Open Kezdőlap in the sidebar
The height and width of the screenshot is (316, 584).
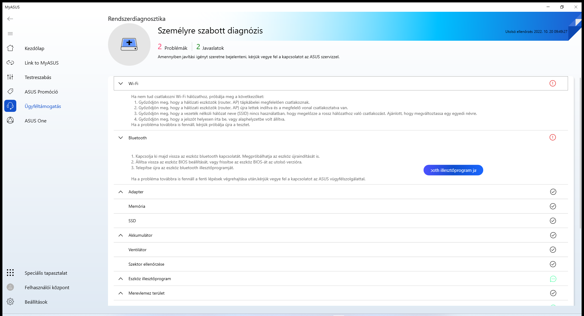click(34, 48)
